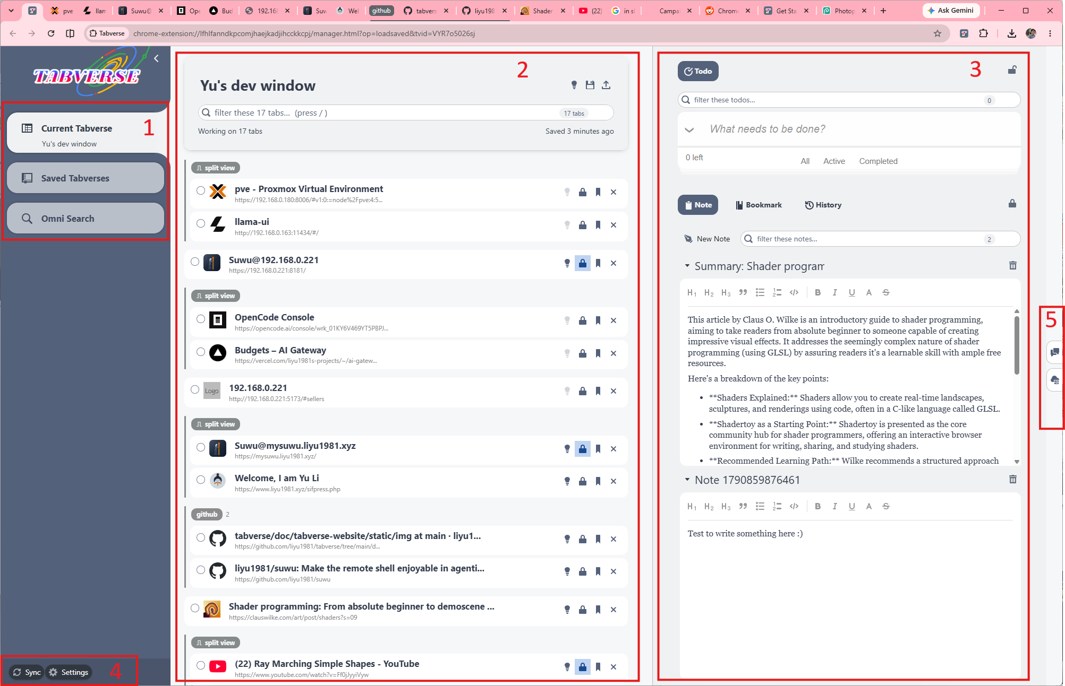
Task: Click the save icon for Yu's dev window
Action: (x=590, y=85)
